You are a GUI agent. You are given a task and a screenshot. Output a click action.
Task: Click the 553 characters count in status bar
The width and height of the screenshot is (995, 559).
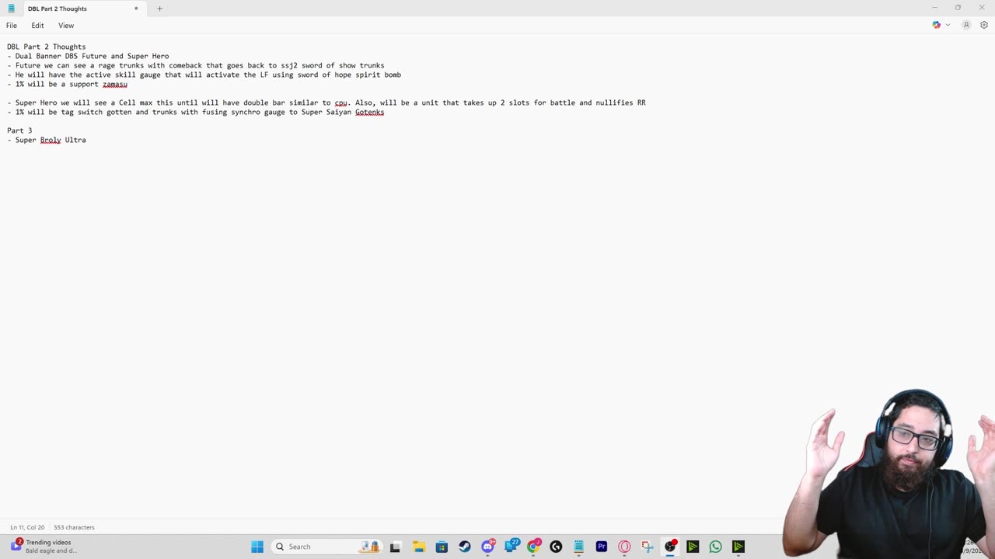point(74,527)
